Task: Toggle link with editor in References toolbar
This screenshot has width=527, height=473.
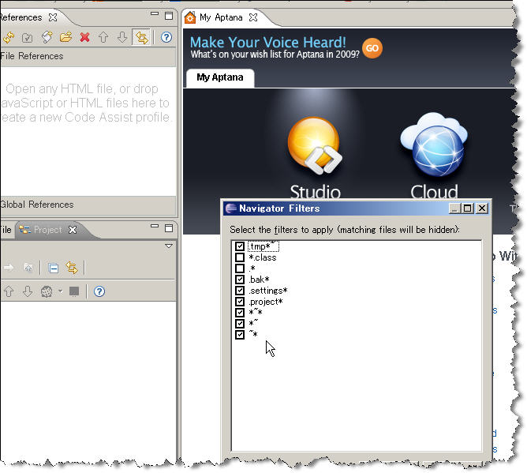Action: (141, 37)
